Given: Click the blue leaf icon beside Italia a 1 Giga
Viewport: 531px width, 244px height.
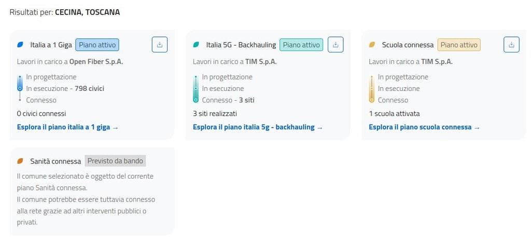Looking at the screenshot, I should 20,45.
